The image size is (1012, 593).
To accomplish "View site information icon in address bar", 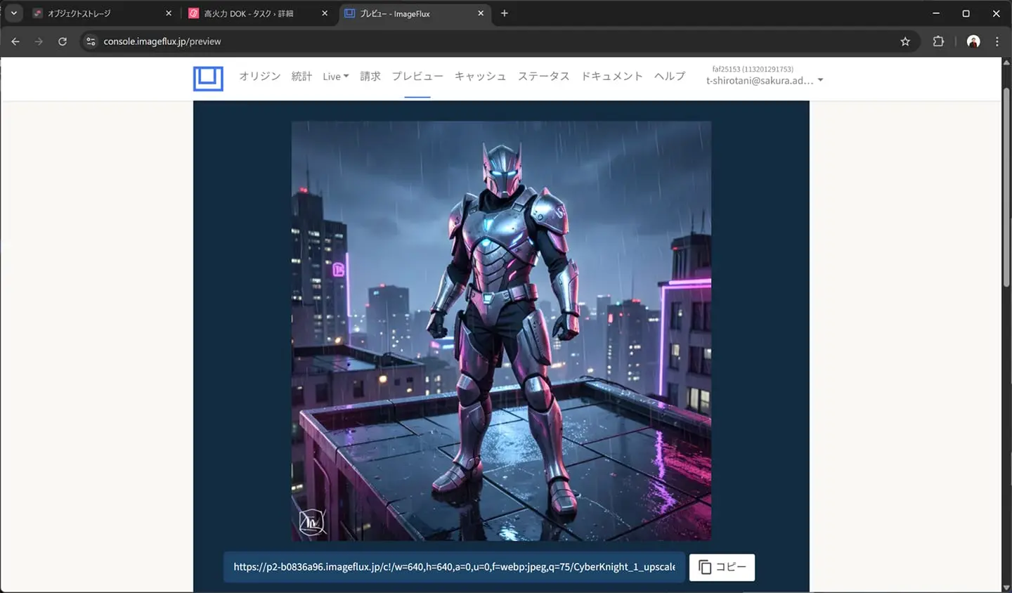I will (91, 41).
